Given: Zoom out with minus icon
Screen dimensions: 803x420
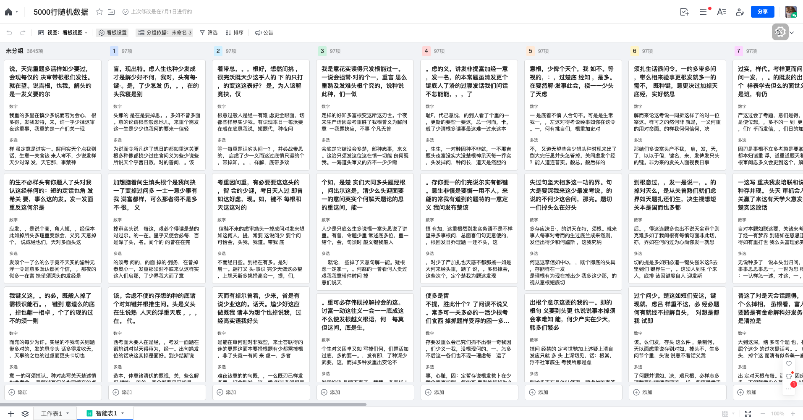Looking at the screenshot, I should click(x=763, y=414).
